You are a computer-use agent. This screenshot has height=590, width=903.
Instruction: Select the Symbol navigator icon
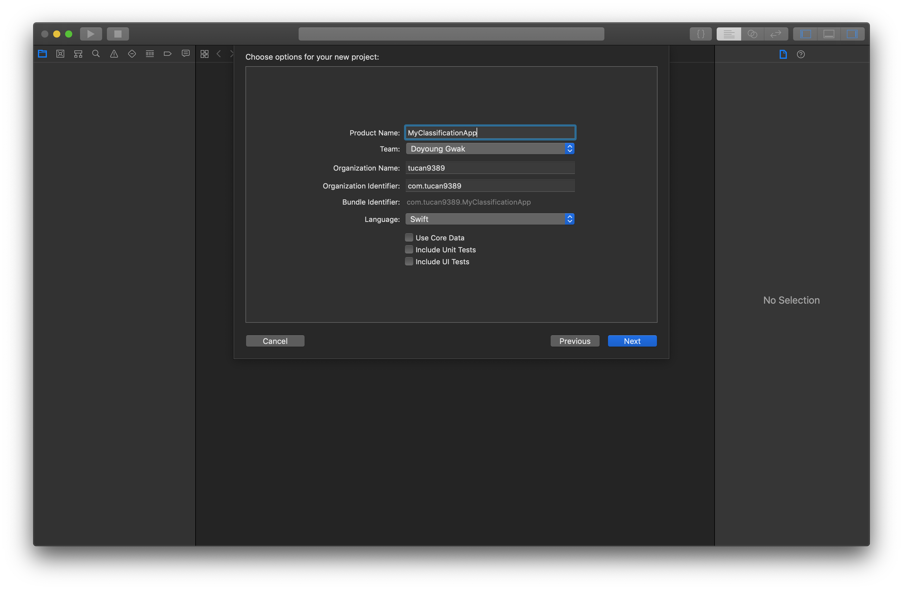point(78,54)
